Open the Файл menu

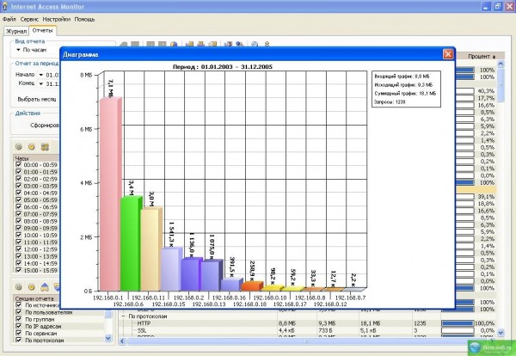coord(9,19)
